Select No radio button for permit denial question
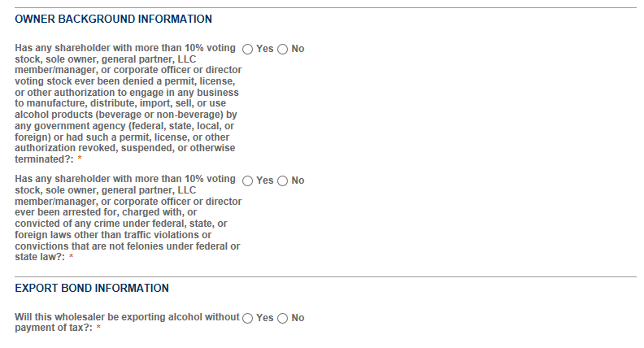Viewport: 644px width, 348px height. [283, 49]
